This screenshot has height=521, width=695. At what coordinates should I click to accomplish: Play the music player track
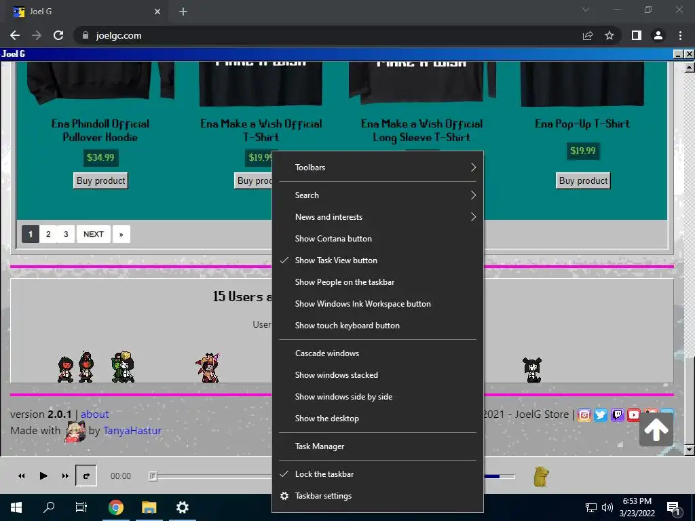click(43, 476)
